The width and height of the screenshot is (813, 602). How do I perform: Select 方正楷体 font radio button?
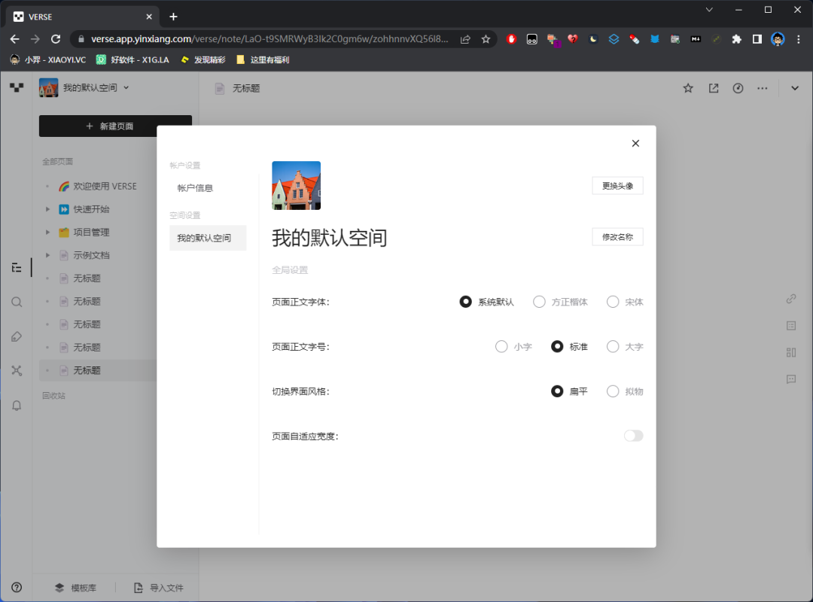click(x=539, y=302)
